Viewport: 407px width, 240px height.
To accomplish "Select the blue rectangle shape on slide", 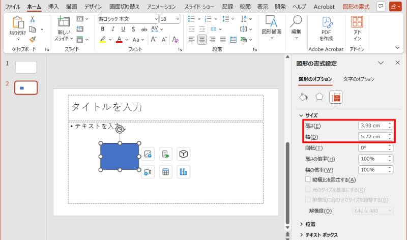I will (120, 157).
